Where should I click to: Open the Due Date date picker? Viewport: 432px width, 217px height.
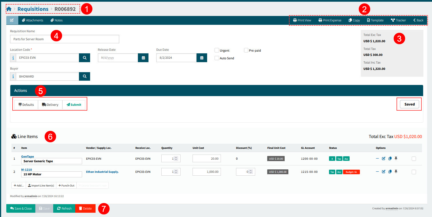tap(202, 58)
